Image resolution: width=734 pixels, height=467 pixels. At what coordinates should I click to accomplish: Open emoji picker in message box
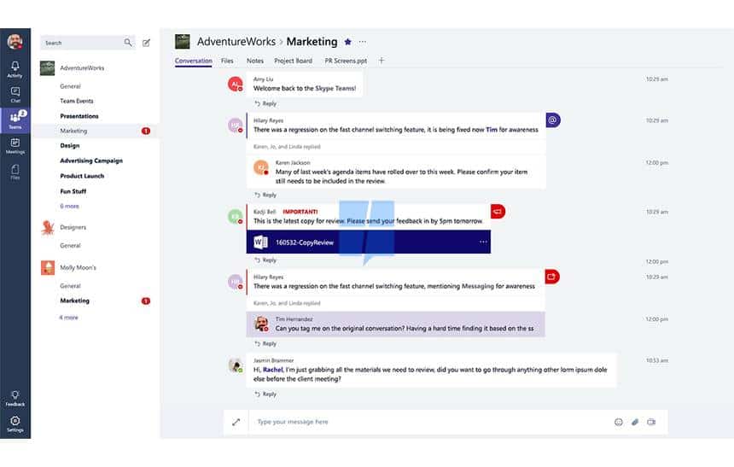pos(619,422)
